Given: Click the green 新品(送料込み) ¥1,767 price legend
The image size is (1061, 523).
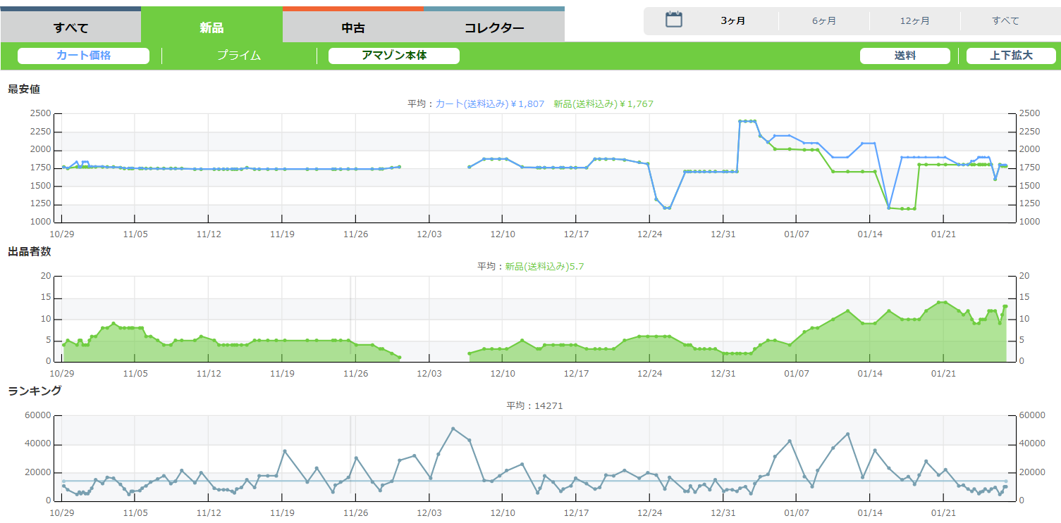Looking at the screenshot, I should (603, 103).
